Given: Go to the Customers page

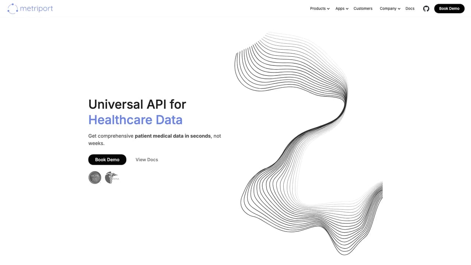Looking at the screenshot, I should pyautogui.click(x=363, y=8).
